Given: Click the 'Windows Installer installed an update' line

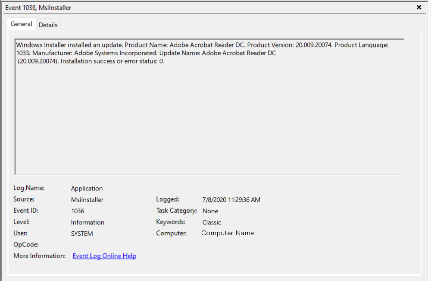Looking at the screenshot, I should [x=202, y=45].
